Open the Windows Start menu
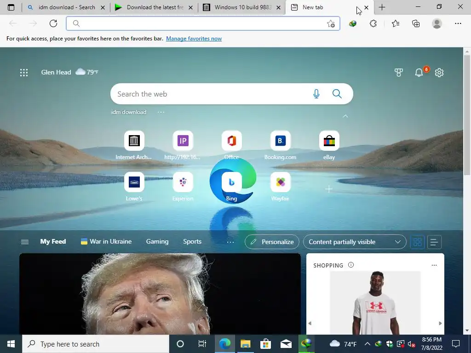This screenshot has height=353, width=471. (11, 344)
